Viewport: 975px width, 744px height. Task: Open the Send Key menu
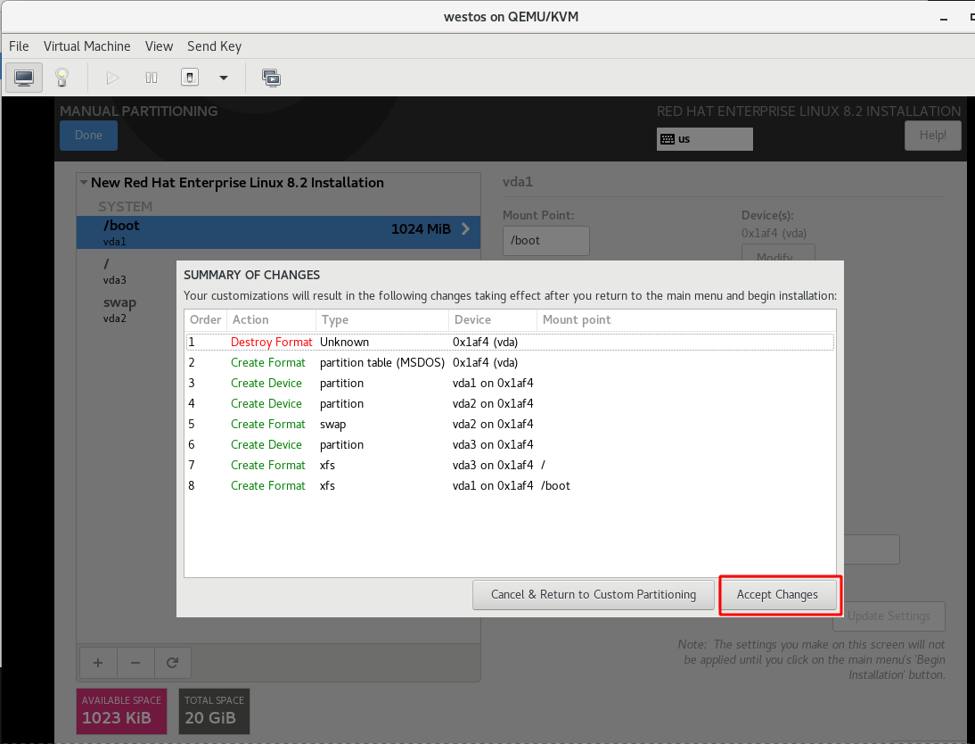point(215,46)
